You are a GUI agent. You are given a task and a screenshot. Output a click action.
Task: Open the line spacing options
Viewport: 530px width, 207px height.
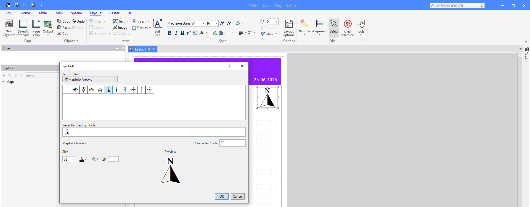tap(251, 33)
